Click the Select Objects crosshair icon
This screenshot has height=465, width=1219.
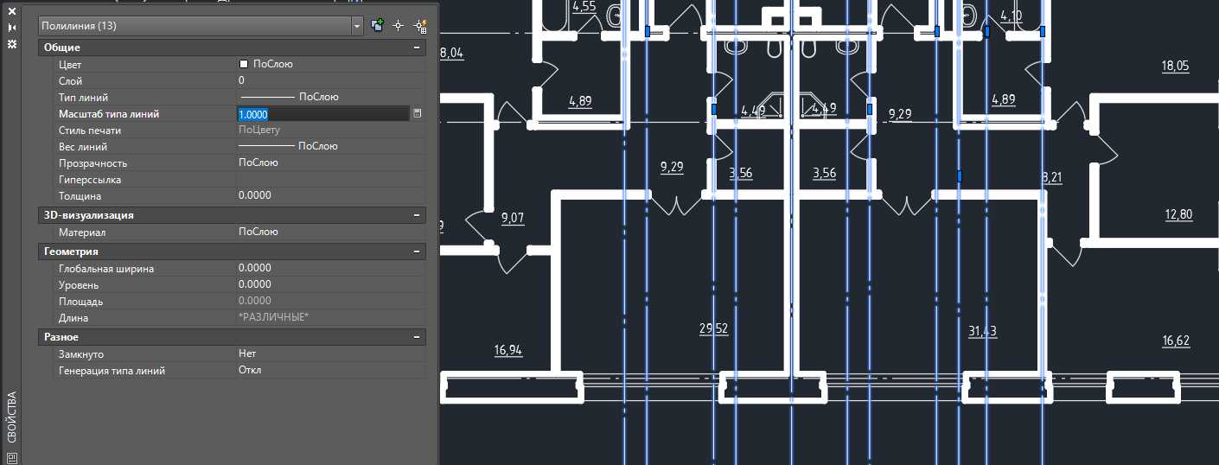[399, 26]
